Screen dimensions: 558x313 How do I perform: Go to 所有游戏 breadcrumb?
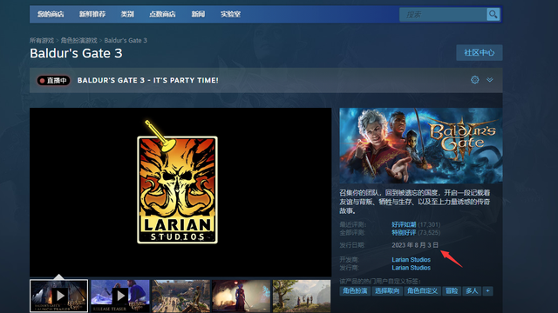[x=42, y=41]
